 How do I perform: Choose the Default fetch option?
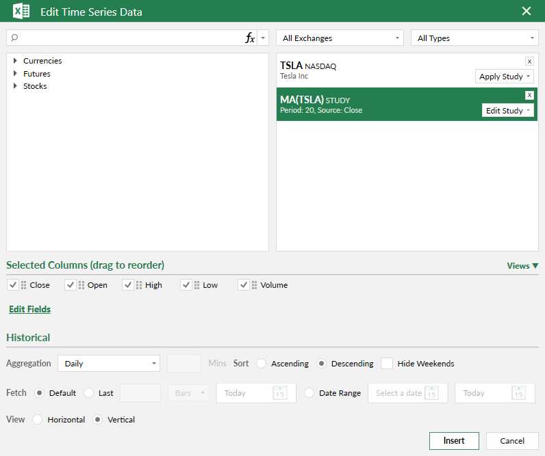click(39, 393)
